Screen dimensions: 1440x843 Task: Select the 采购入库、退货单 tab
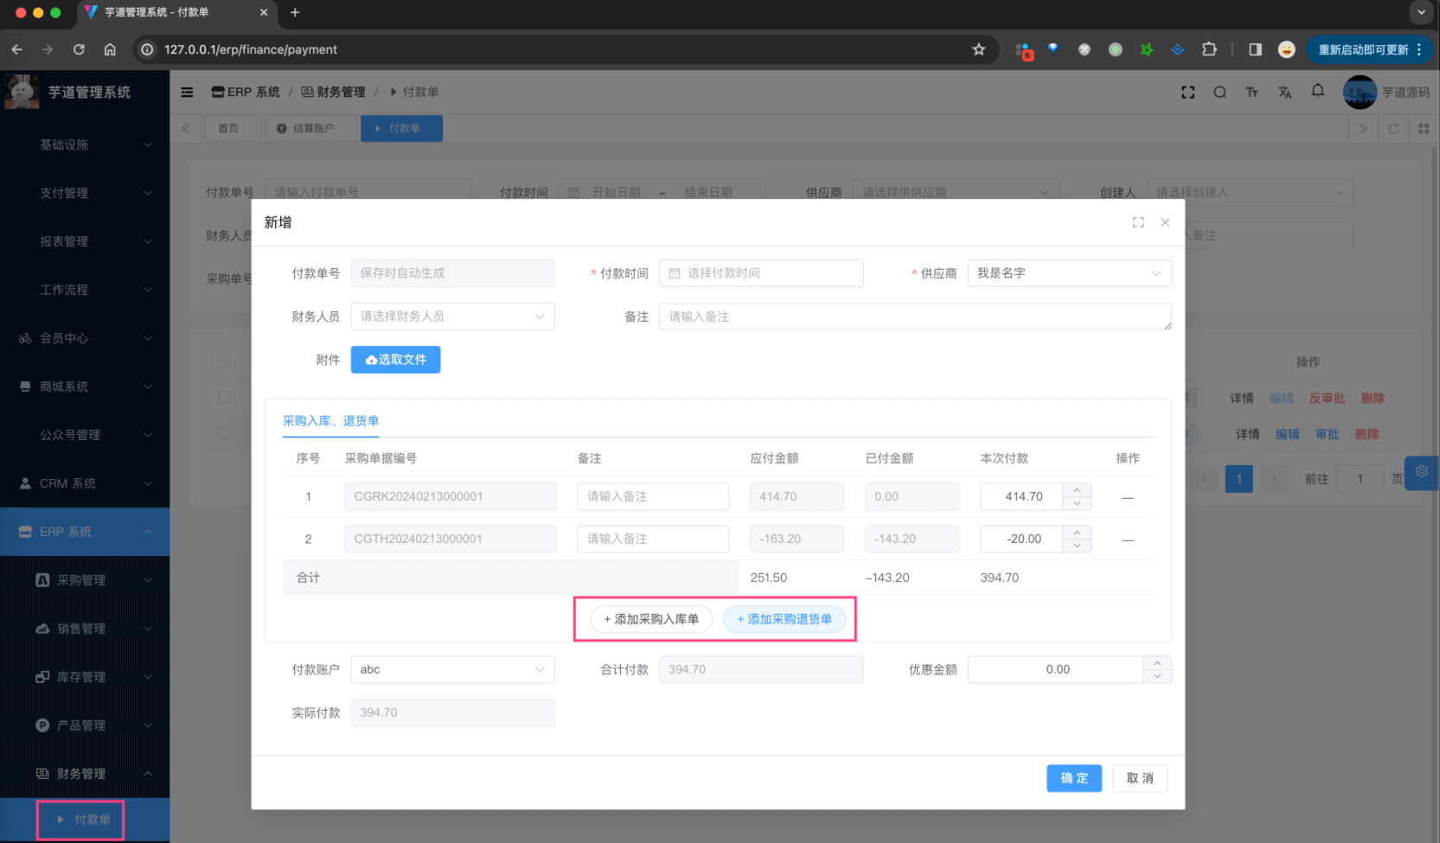330,421
